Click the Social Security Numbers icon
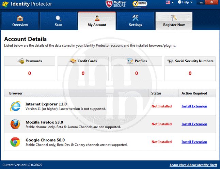The height and width of the screenshot is (169, 220). click(170, 61)
